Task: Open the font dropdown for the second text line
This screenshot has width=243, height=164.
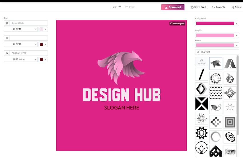Action: (21, 44)
